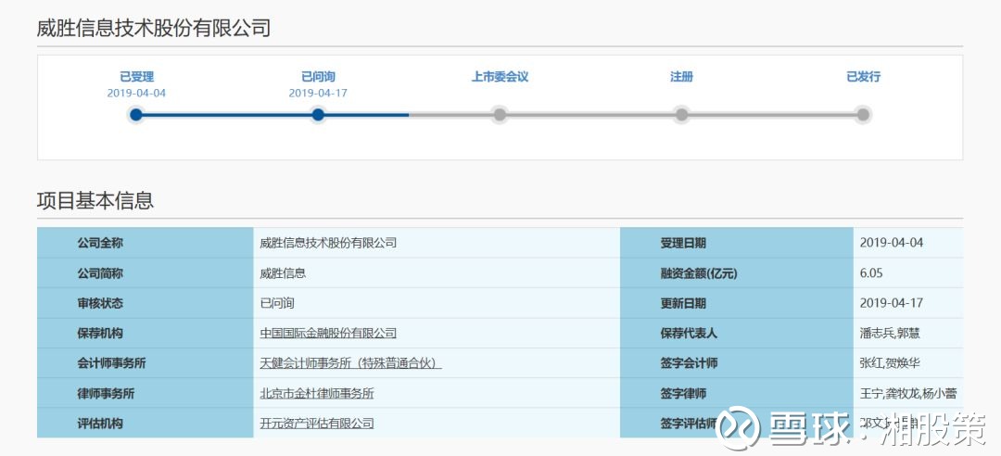Select the 已受理 stage label
The image size is (1001, 456).
136,77
